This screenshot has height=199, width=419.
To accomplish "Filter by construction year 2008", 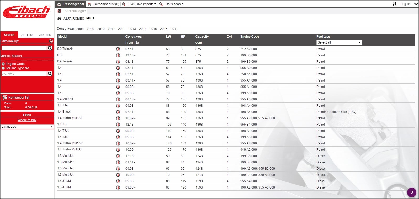I will pyautogui.click(x=80, y=29).
